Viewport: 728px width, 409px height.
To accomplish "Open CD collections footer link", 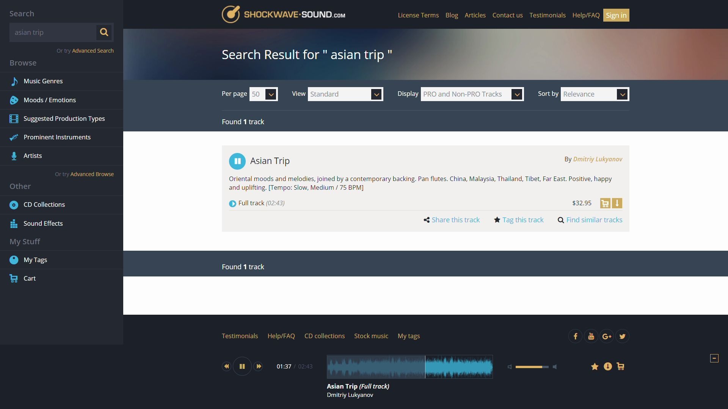I will 325,336.
